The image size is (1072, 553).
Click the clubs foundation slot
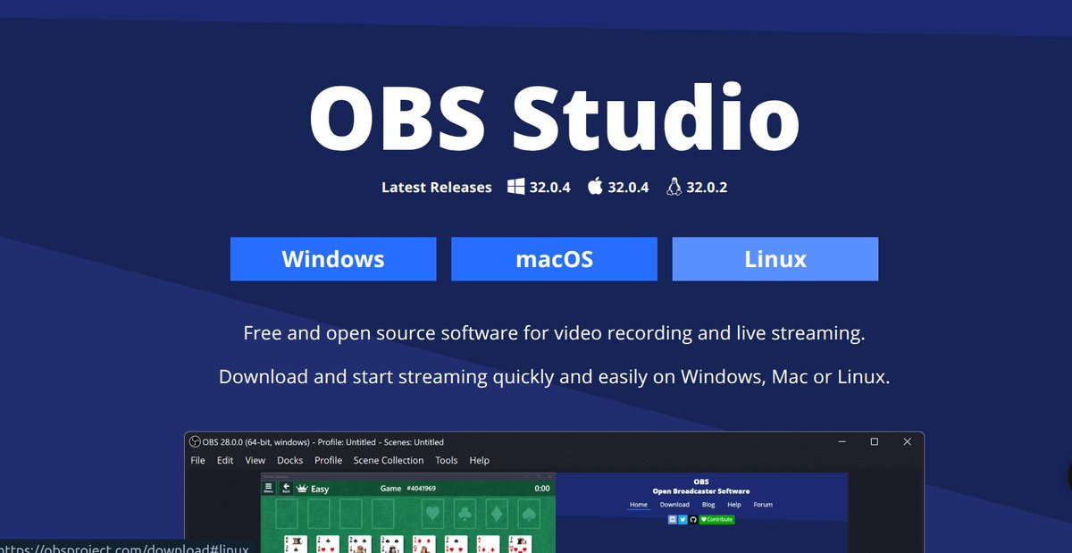click(465, 515)
